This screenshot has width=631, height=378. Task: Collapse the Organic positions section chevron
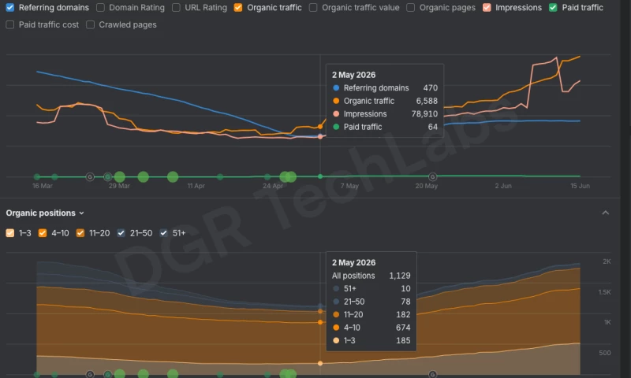click(605, 213)
